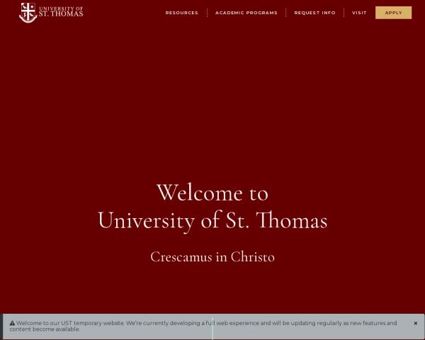Open the Academic Programs menu
The image size is (425, 340).
point(246,13)
